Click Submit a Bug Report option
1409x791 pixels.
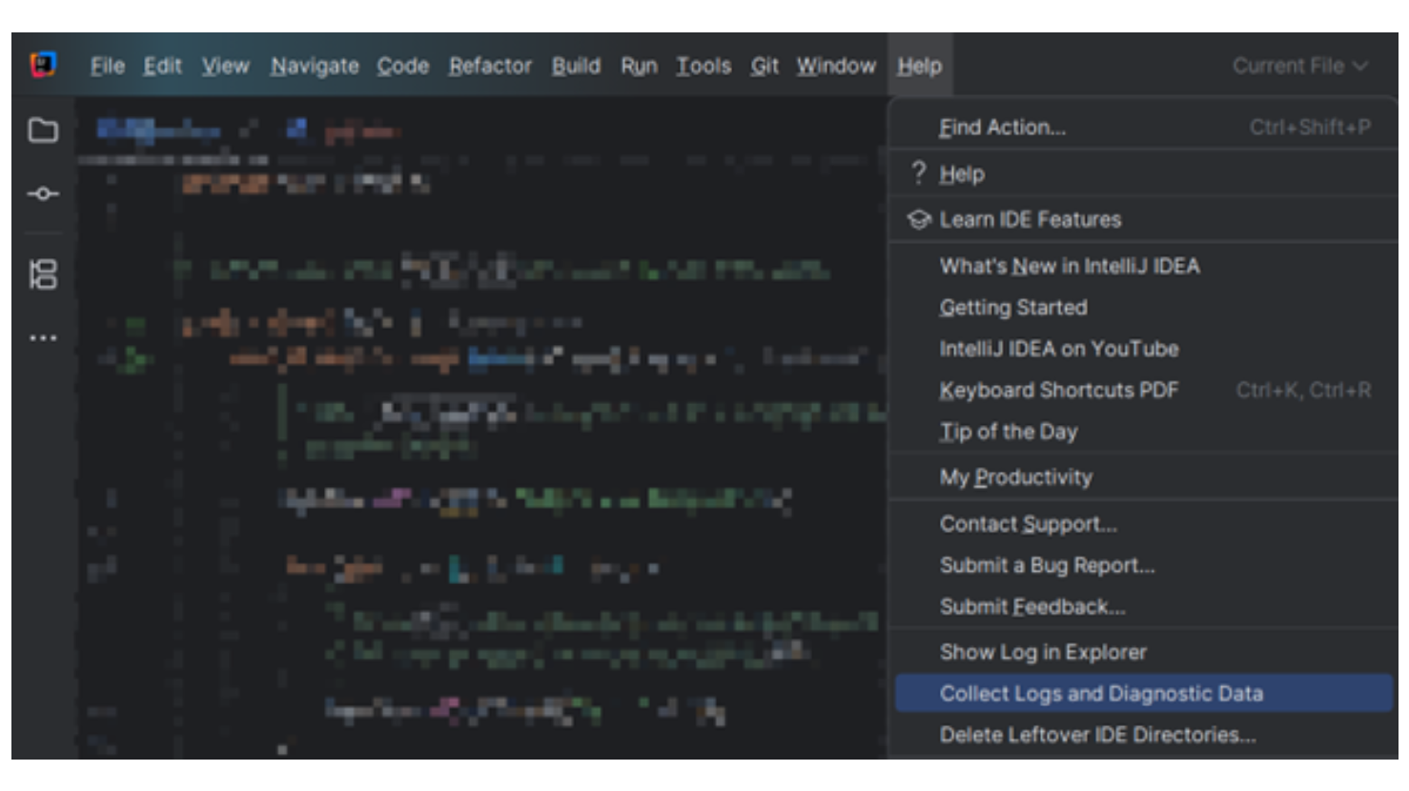[1047, 565]
